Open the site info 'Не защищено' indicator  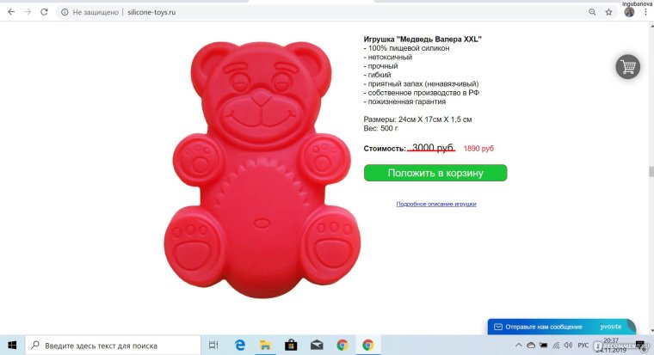(89, 13)
